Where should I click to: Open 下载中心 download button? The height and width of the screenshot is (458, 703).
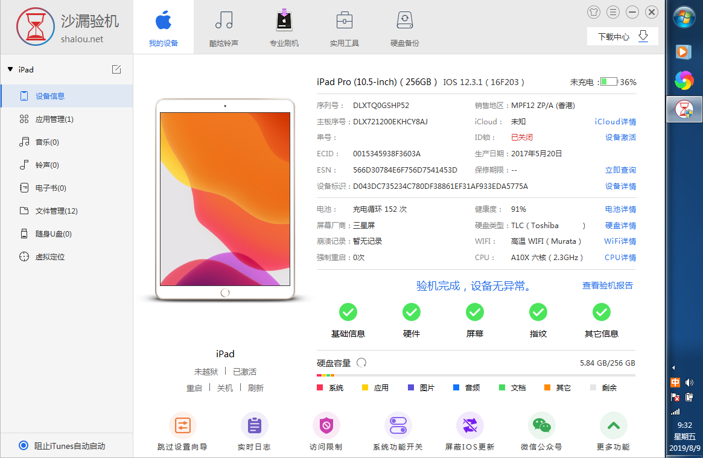622,36
